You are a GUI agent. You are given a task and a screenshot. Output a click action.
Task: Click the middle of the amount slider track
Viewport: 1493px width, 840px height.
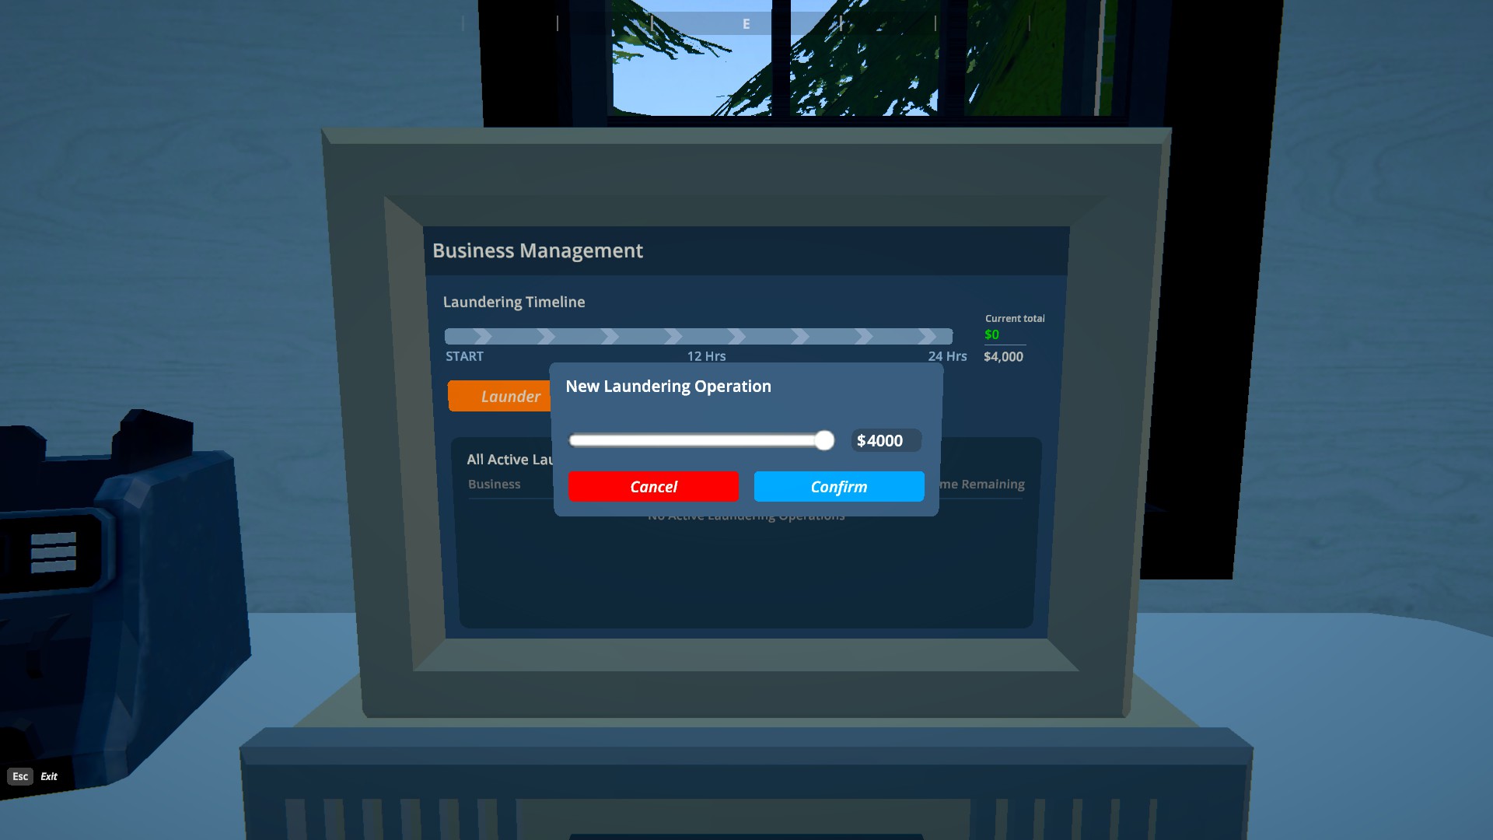click(700, 441)
